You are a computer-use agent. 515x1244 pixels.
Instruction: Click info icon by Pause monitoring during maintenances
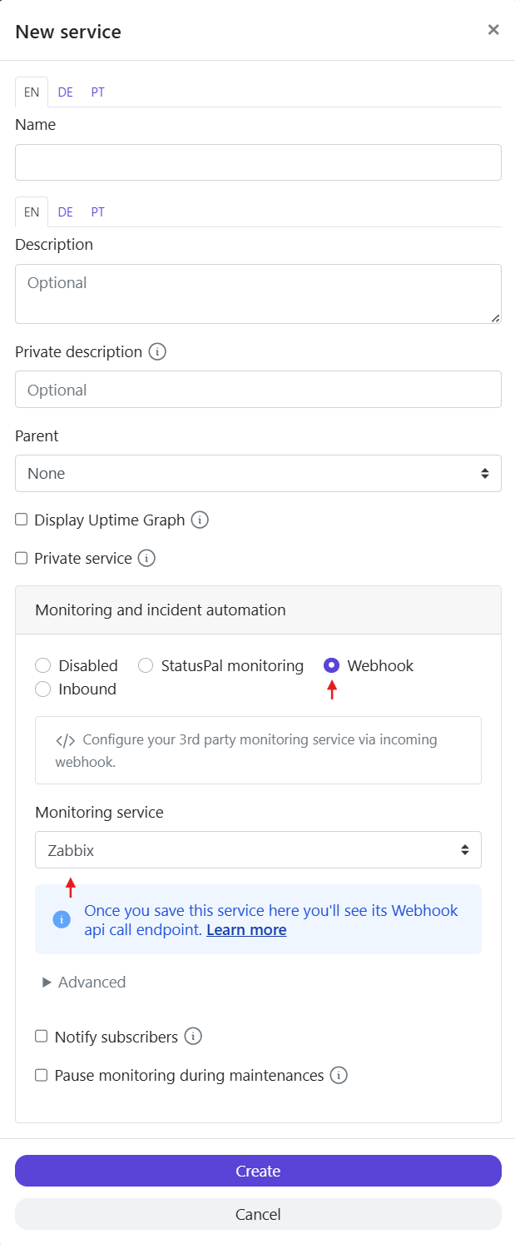[x=339, y=1075]
